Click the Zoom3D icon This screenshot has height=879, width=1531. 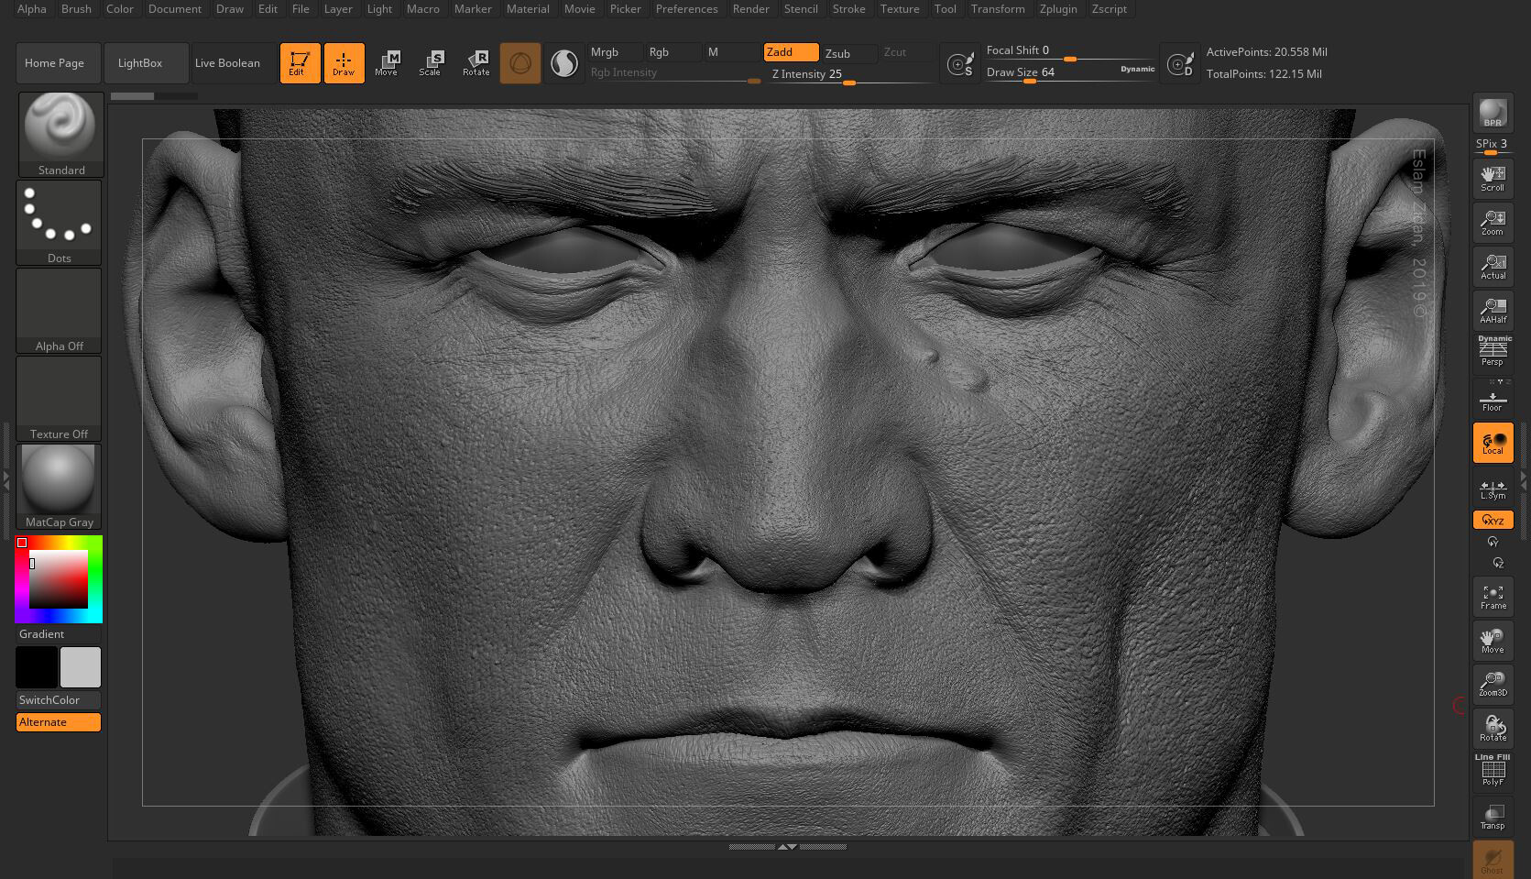[1493, 684]
